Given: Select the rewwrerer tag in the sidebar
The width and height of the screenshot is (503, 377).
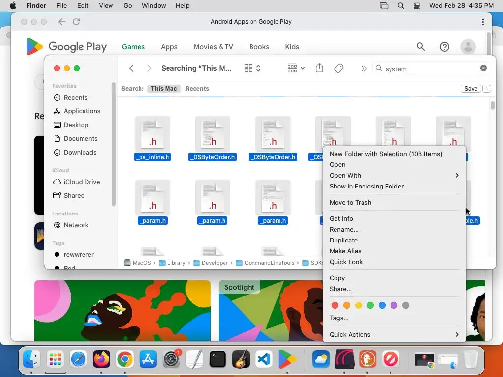Looking at the screenshot, I should 79,255.
